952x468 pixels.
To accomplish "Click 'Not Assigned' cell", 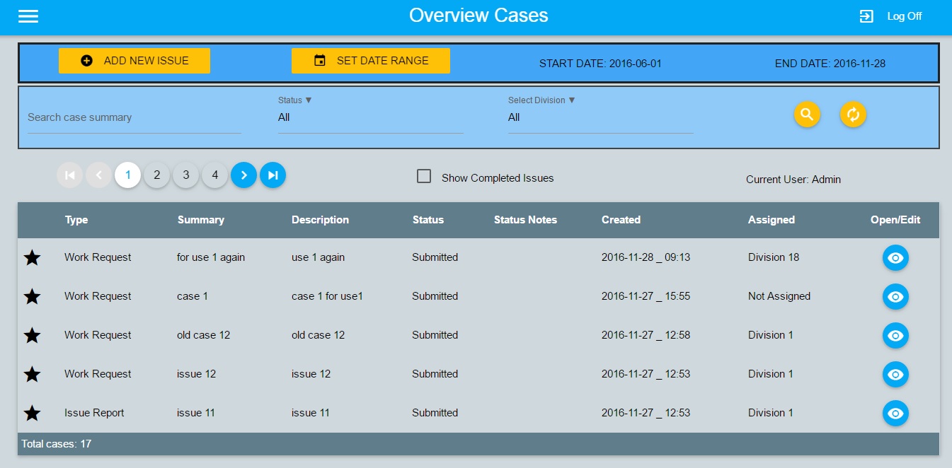I will [779, 296].
